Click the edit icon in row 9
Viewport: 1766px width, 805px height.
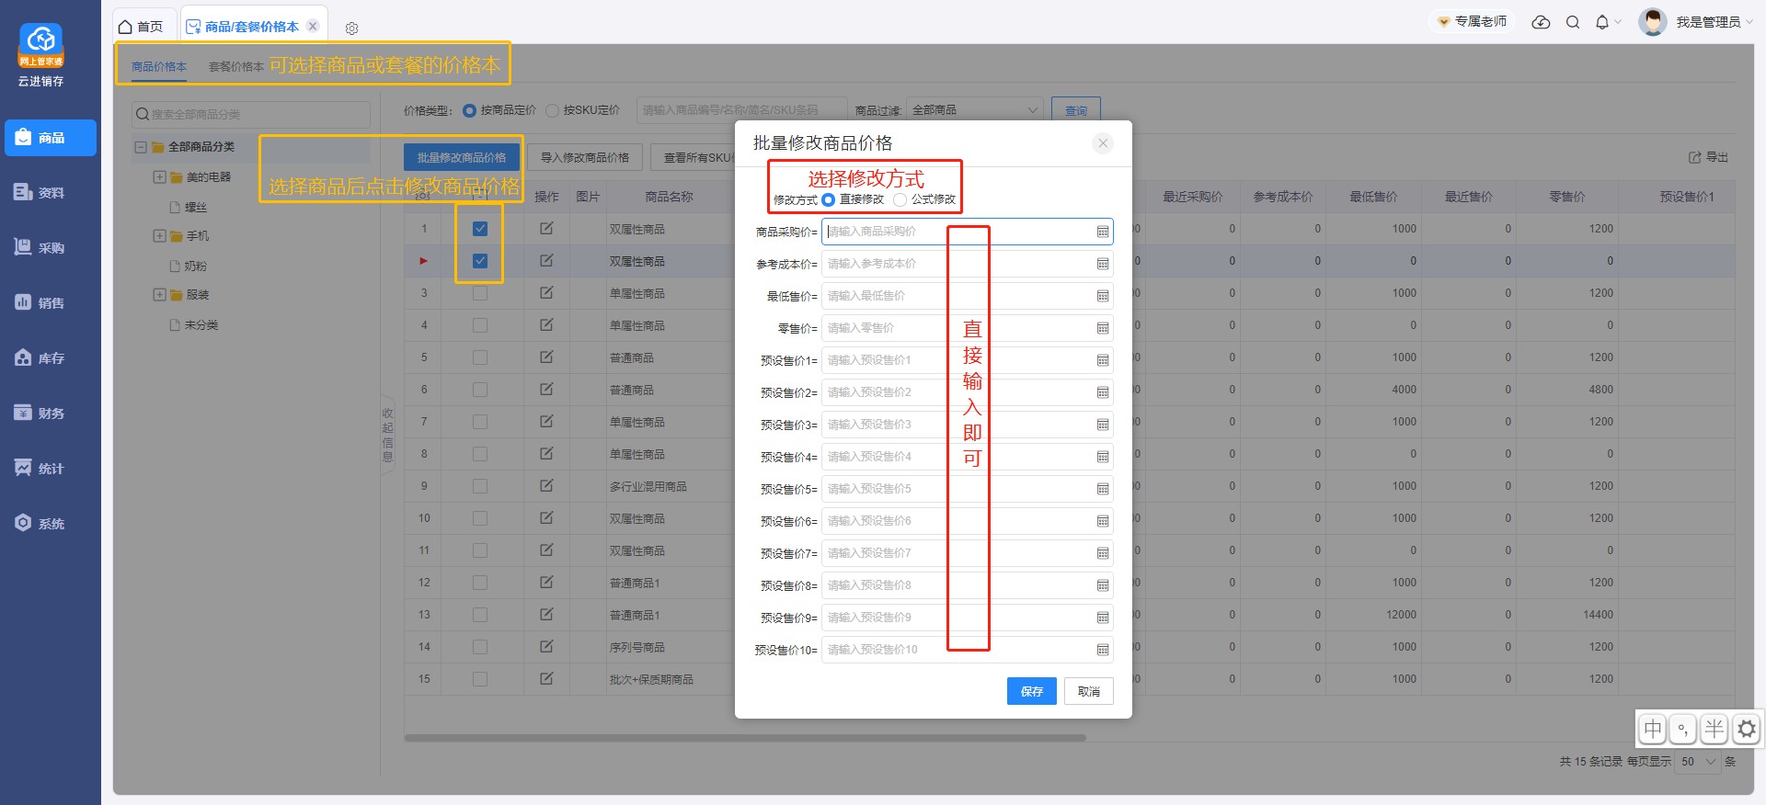(546, 485)
